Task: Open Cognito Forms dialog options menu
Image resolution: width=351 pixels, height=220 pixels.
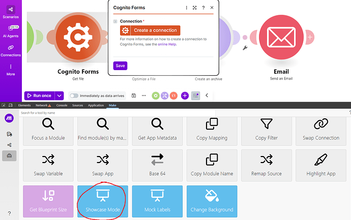Action: [x=186, y=8]
